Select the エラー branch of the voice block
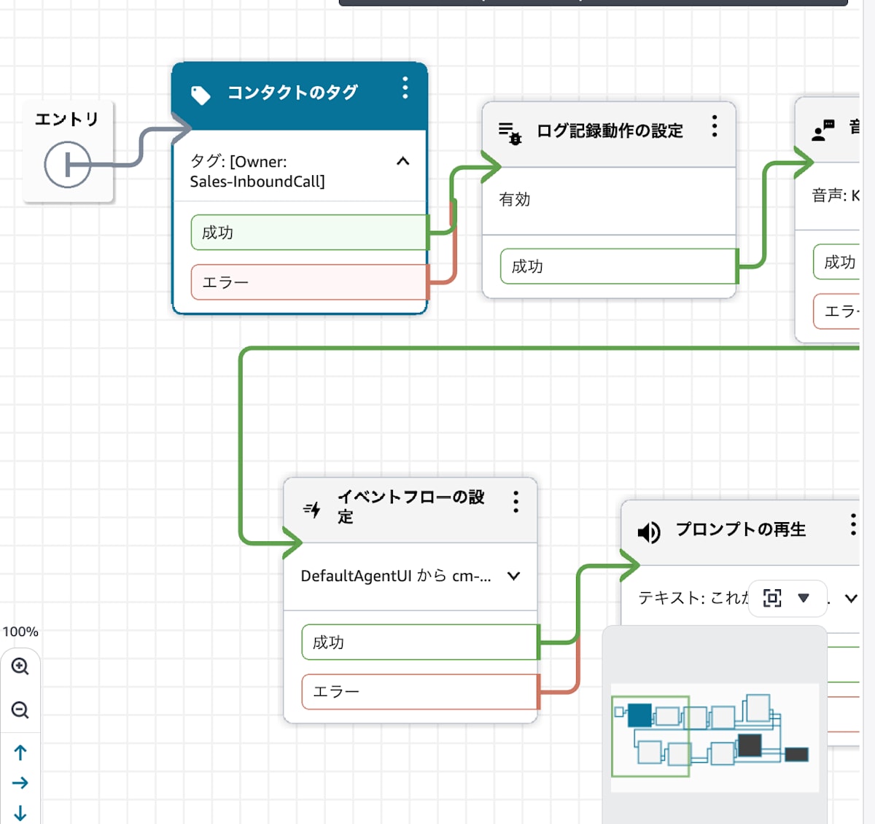 [x=837, y=311]
